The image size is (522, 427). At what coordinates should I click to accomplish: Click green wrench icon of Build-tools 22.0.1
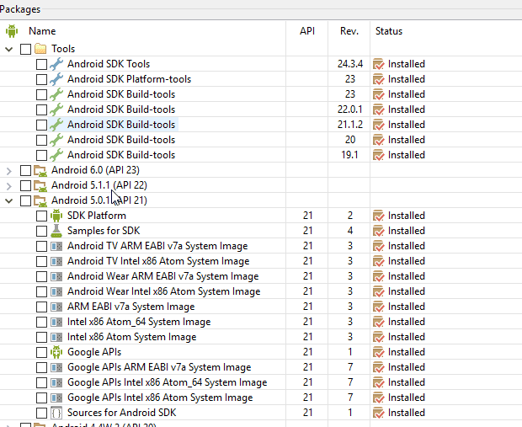coord(56,109)
